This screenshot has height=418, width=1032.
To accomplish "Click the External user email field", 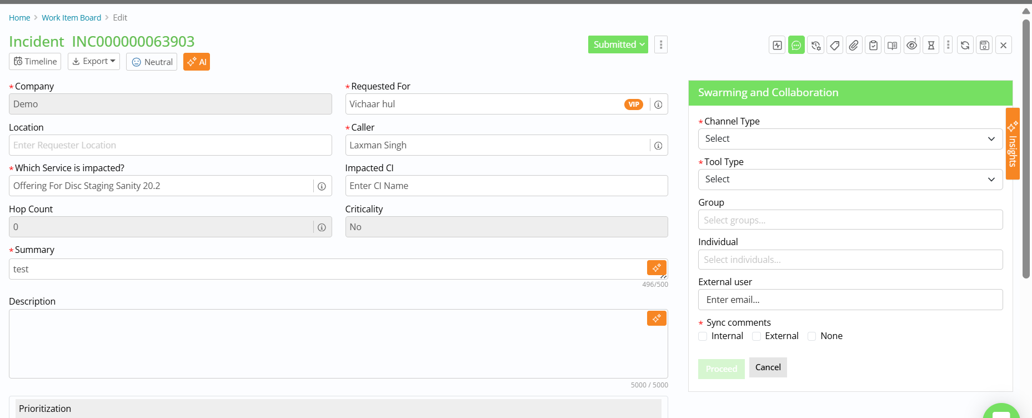I will [850, 300].
